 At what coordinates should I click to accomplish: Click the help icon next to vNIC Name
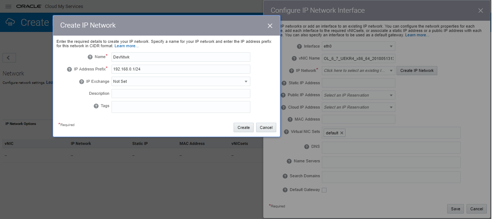click(x=294, y=58)
